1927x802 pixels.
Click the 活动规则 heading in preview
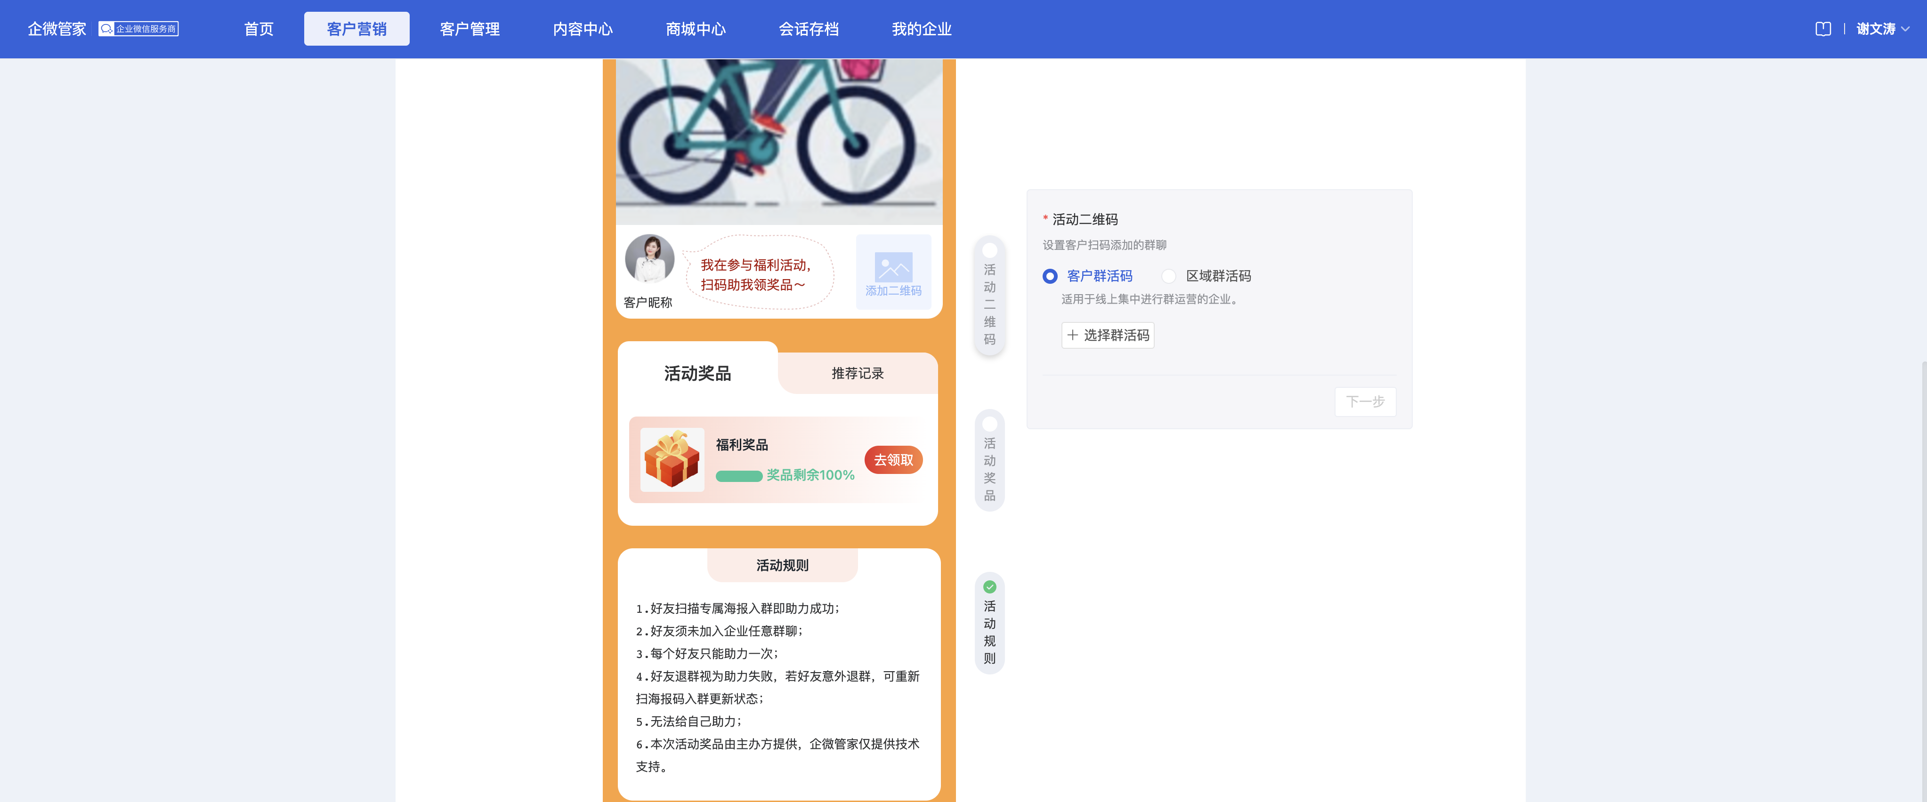pyautogui.click(x=783, y=566)
